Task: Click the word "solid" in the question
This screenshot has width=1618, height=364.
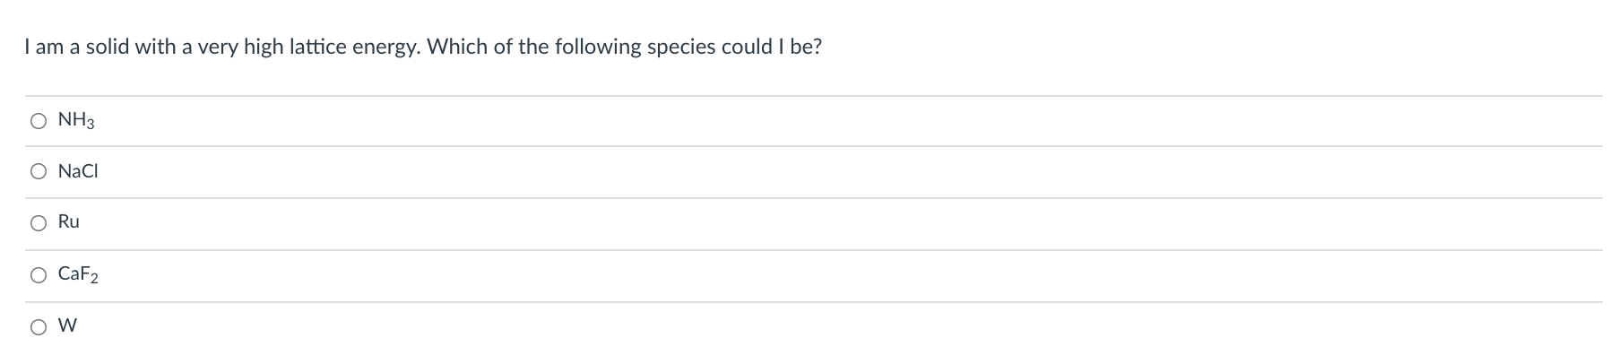Action: [x=108, y=47]
